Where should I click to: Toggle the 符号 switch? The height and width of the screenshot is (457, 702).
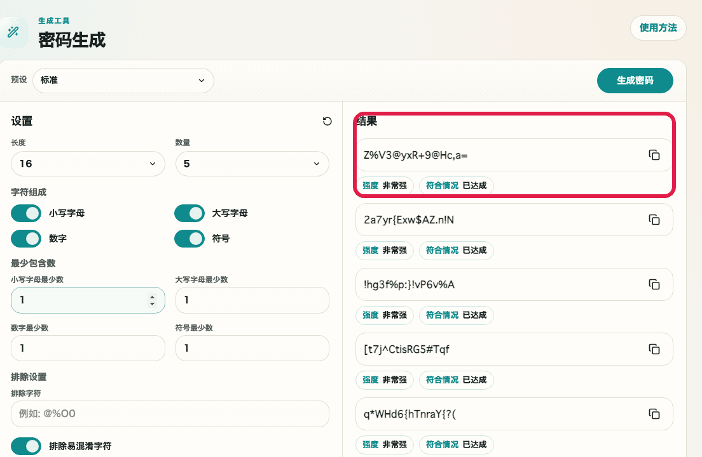[189, 239]
